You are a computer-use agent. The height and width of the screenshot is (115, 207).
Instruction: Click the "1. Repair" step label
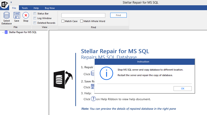(87, 67)
